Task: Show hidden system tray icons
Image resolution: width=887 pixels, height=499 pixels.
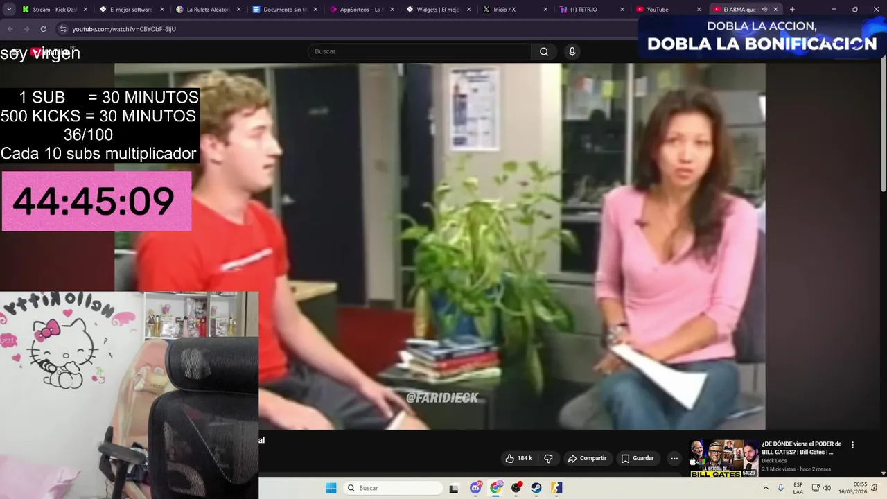Action: pyautogui.click(x=765, y=488)
